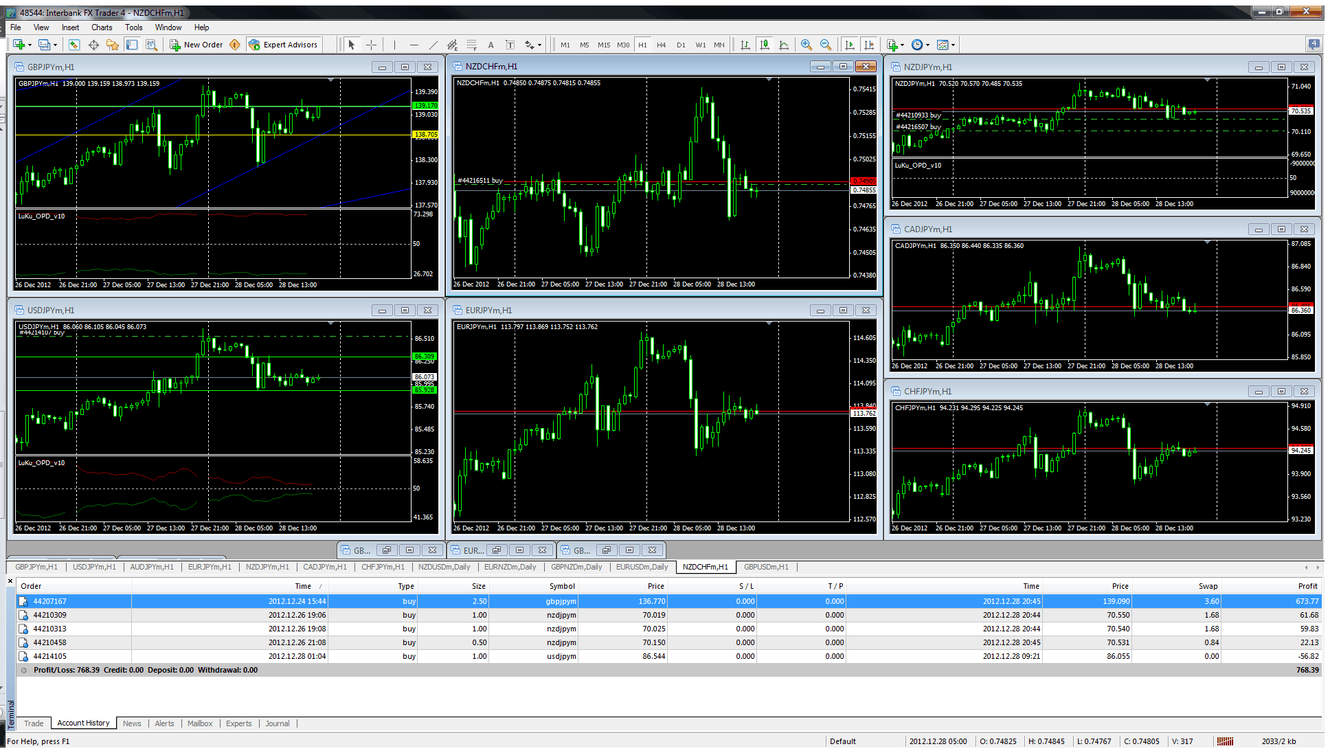This screenshot has height=753, width=1330.
Task: Switch chart to Candlesticks mode
Action: click(764, 45)
